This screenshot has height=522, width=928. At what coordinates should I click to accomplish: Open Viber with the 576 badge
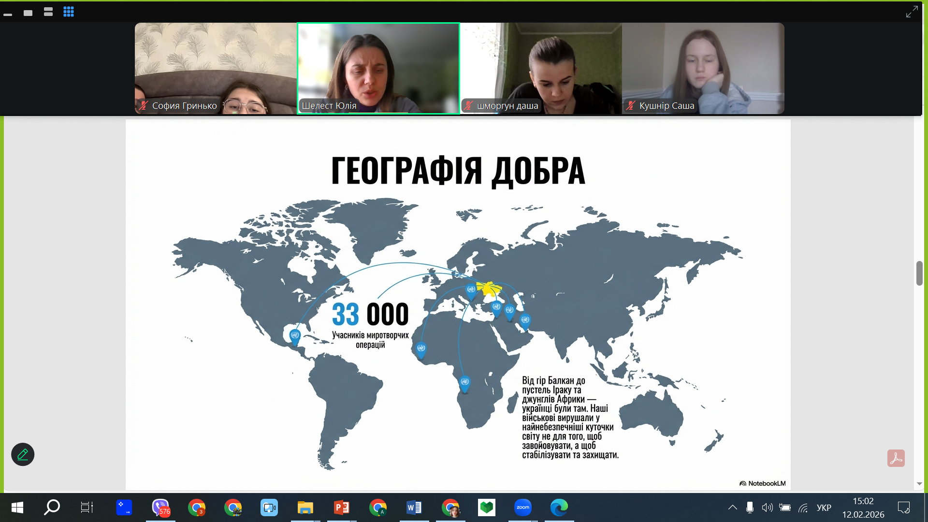160,507
